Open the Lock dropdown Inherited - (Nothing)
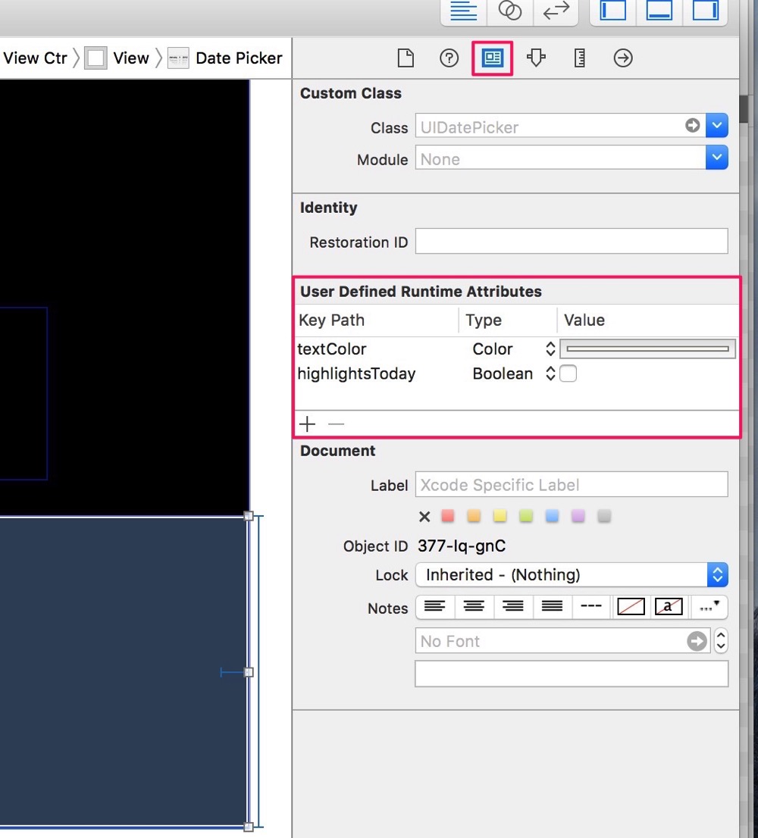This screenshot has height=838, width=758. click(572, 574)
